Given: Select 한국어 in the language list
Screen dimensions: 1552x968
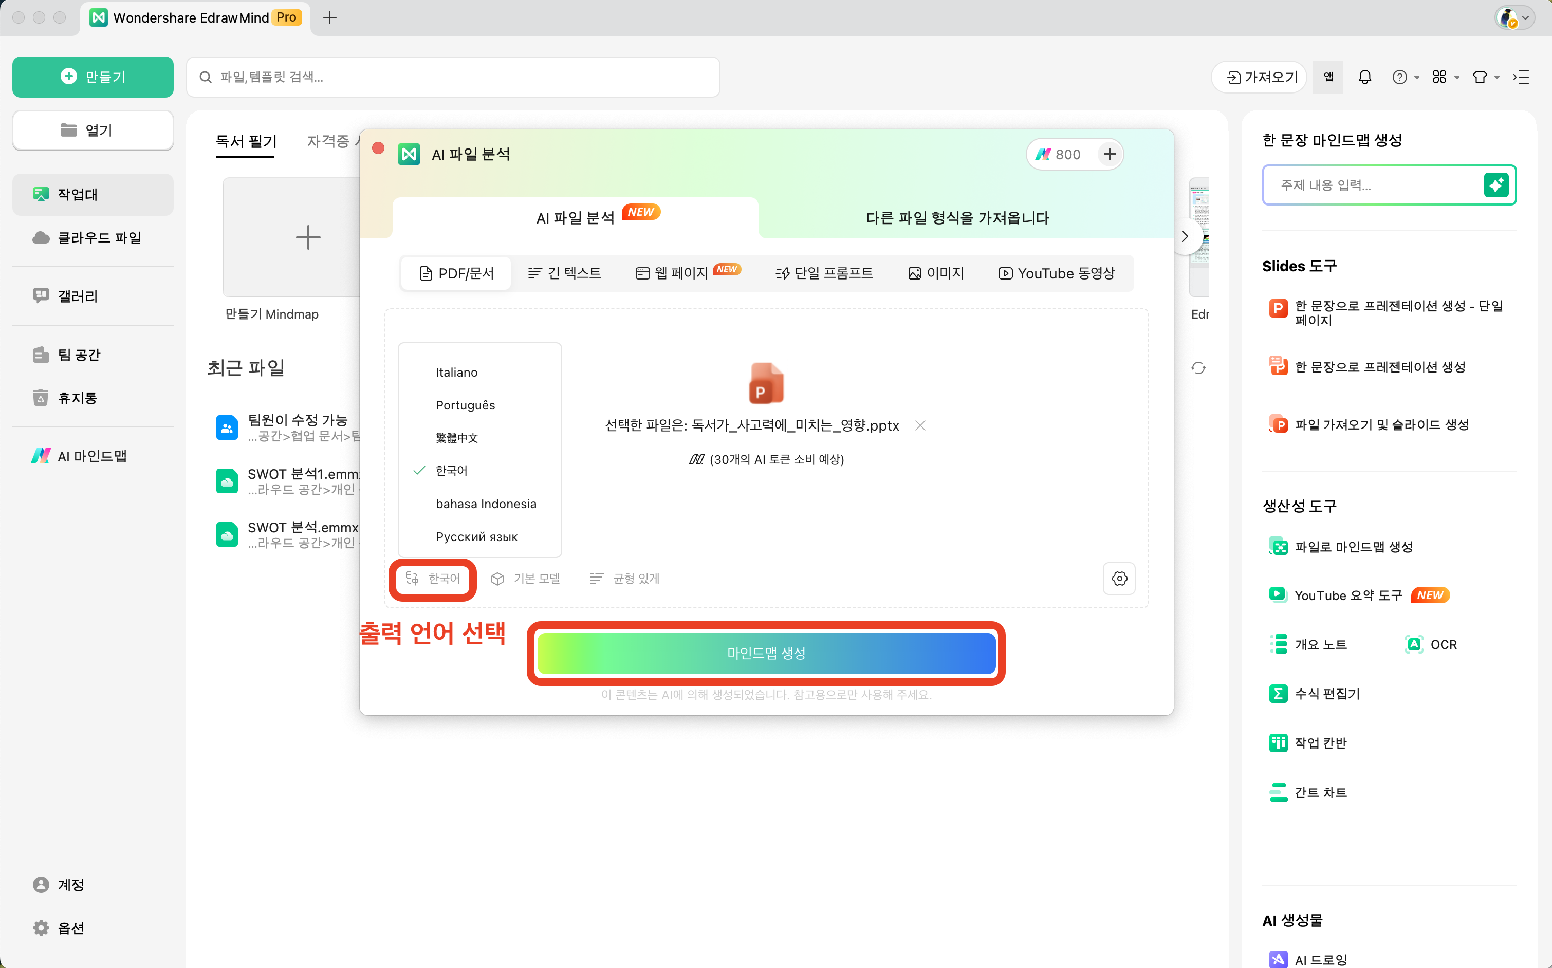Looking at the screenshot, I should tap(451, 471).
